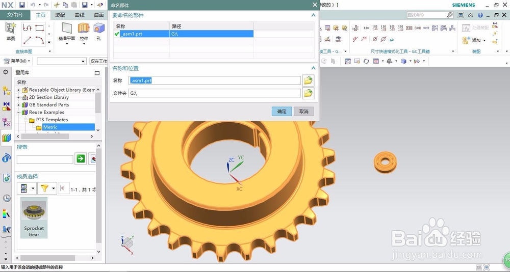Open History clock icon in resource bar
The width and height of the screenshot is (510, 272).
pyautogui.click(x=7, y=198)
